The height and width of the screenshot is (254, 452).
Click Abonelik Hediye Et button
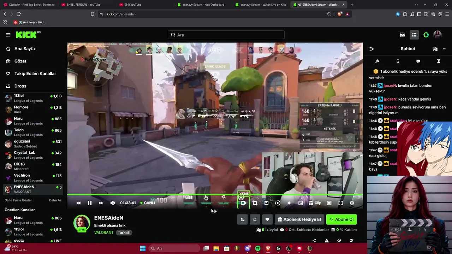[x=299, y=219]
